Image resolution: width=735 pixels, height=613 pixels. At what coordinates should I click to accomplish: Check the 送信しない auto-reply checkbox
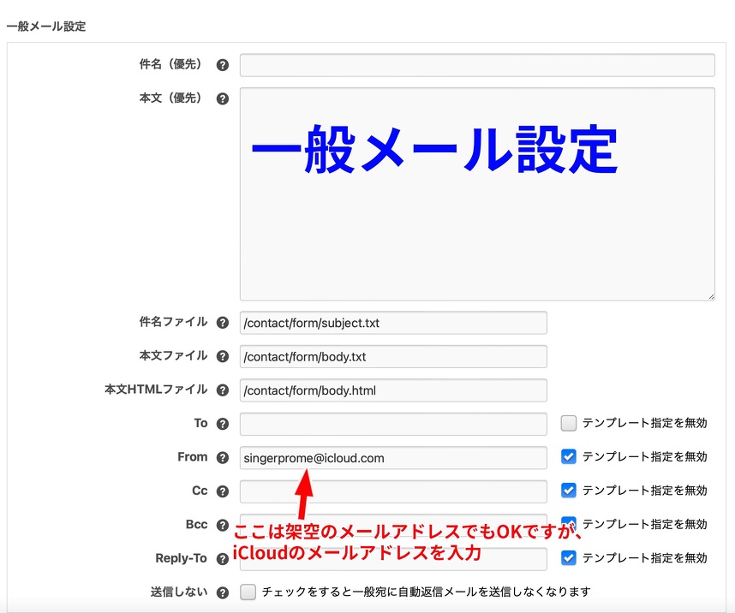click(248, 592)
